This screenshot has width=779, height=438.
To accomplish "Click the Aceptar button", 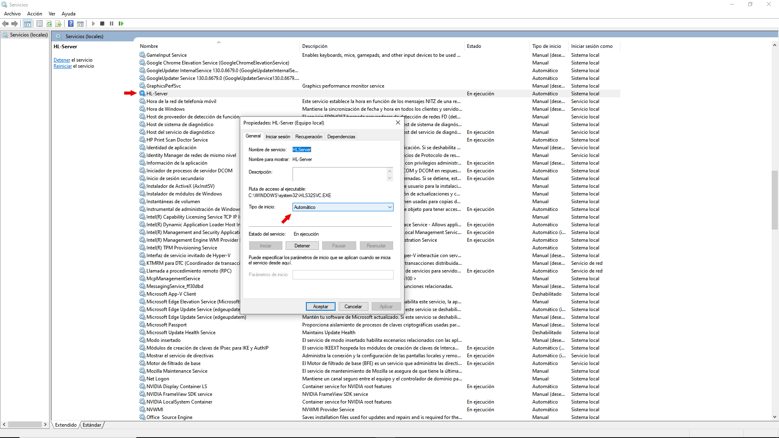I will point(321,307).
